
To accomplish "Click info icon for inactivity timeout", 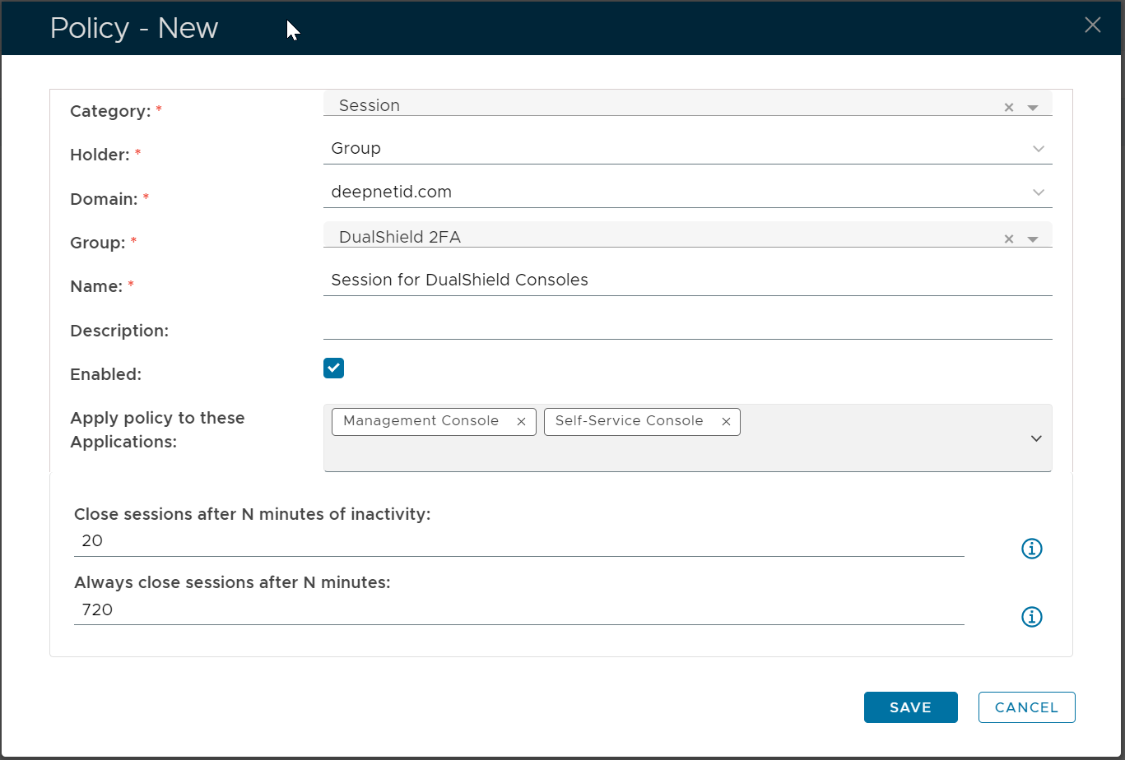I will 1031,549.
